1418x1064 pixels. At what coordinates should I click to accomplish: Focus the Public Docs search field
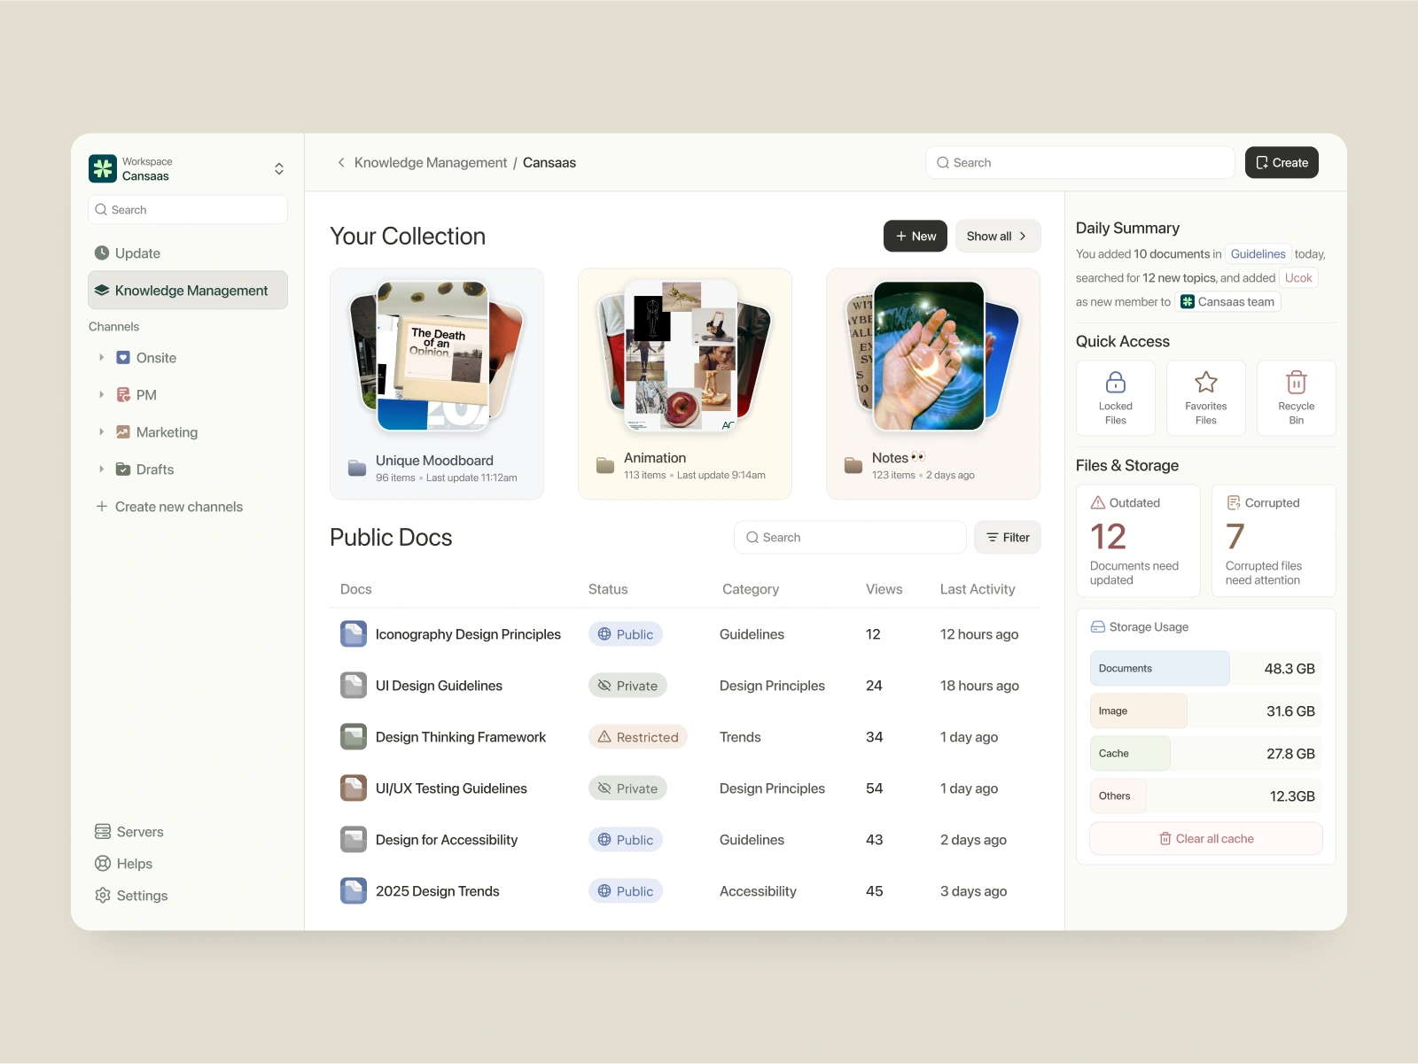click(x=850, y=538)
